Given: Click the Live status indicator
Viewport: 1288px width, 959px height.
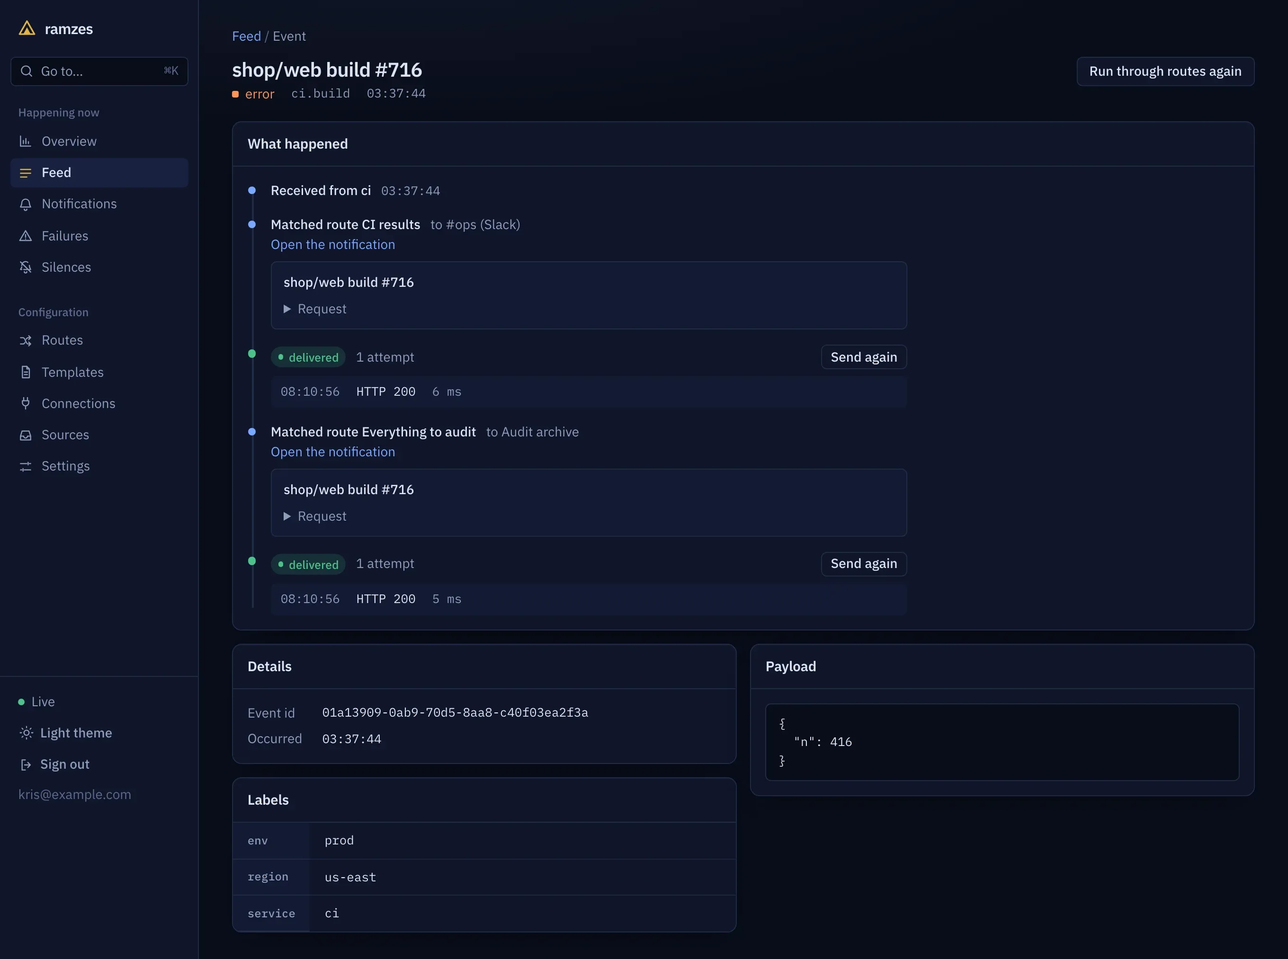Looking at the screenshot, I should coord(36,701).
